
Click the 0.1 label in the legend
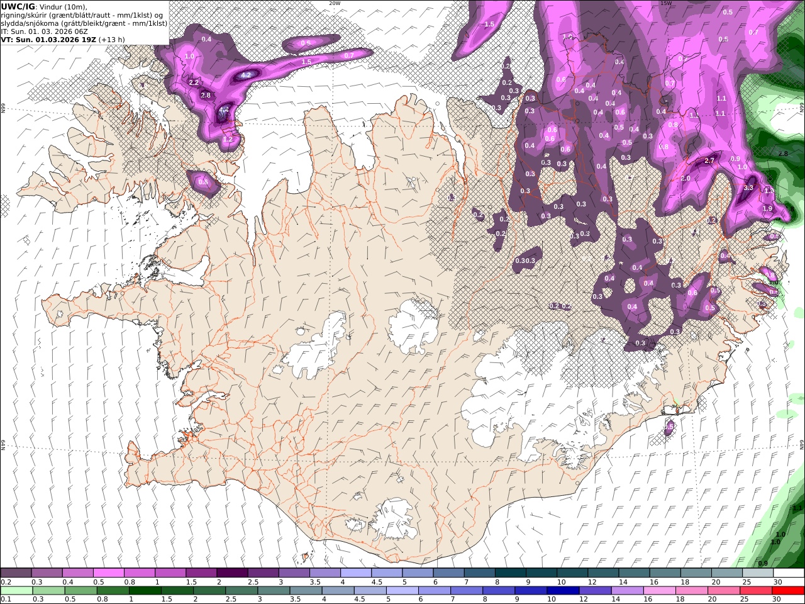pos(6,599)
